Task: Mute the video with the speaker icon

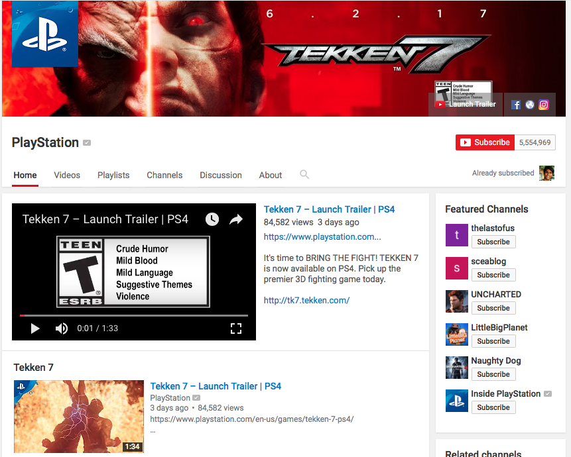Action: (61, 329)
